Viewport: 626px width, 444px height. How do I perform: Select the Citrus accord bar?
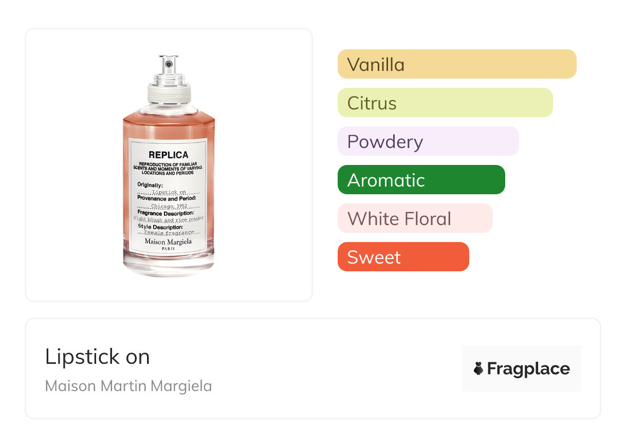pyautogui.click(x=445, y=103)
